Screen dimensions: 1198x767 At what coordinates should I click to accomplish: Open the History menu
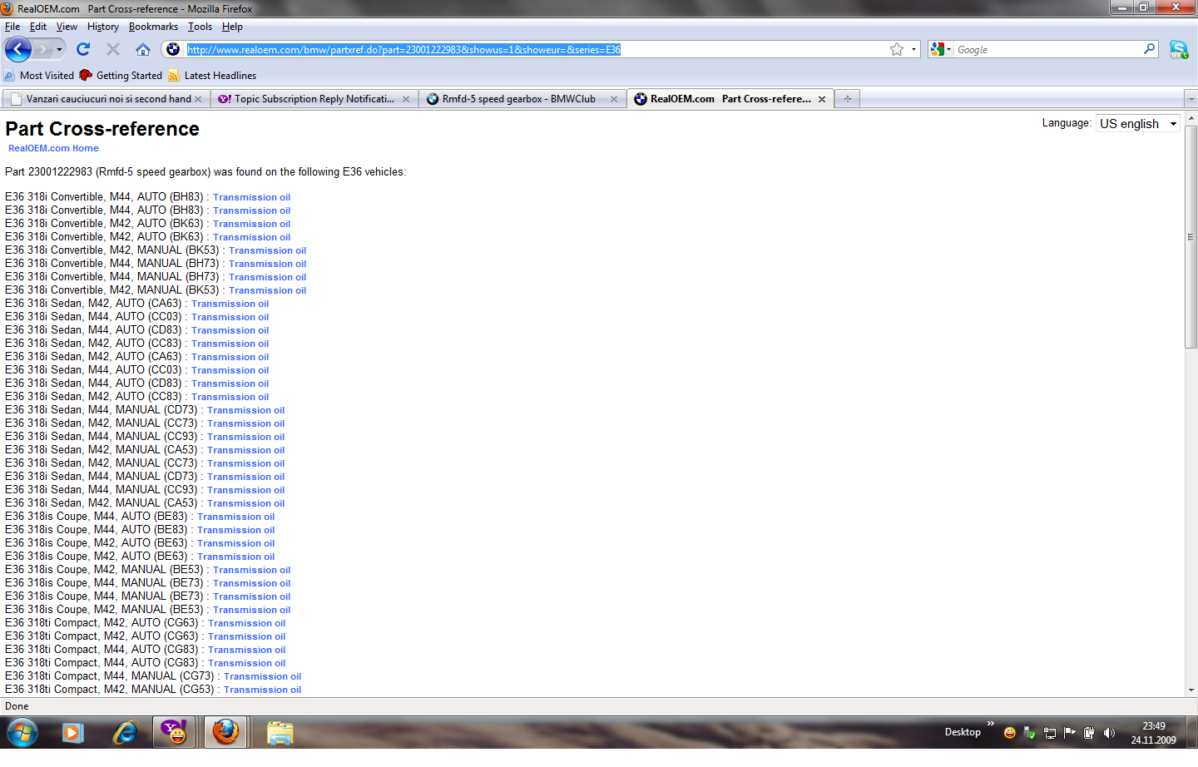coord(103,27)
